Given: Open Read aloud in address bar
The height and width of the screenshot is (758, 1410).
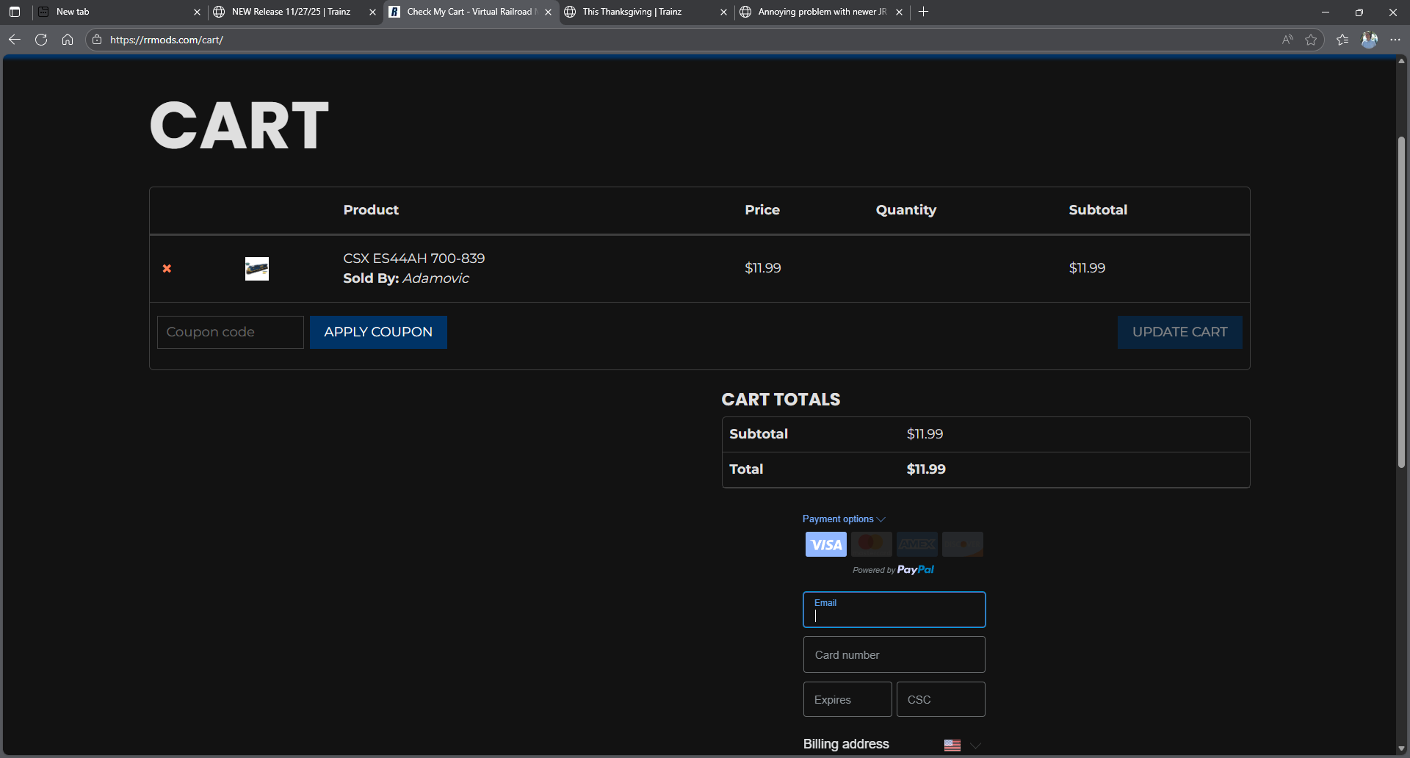Looking at the screenshot, I should (1287, 40).
